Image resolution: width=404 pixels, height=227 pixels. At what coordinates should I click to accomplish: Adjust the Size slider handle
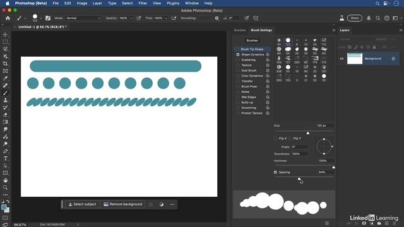(308, 133)
